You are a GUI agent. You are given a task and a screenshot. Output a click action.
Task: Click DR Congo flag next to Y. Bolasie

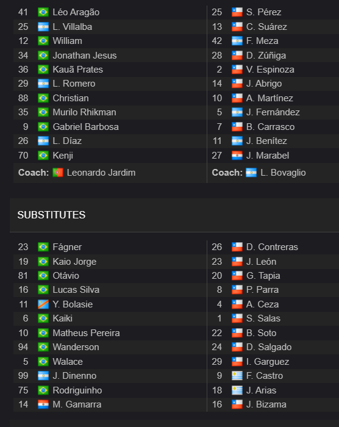(x=43, y=304)
